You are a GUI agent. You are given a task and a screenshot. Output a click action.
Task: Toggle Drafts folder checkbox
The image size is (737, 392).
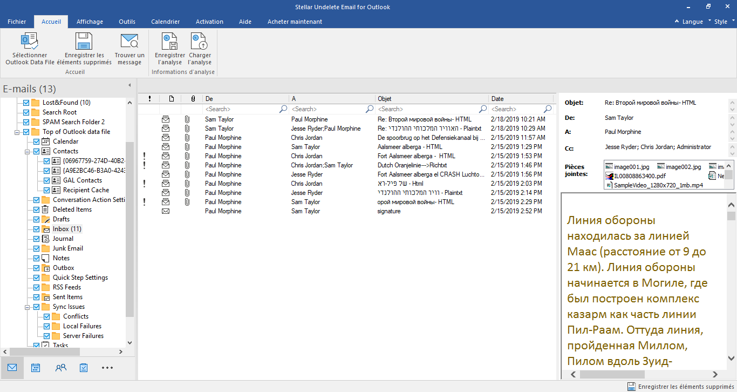[x=36, y=219]
